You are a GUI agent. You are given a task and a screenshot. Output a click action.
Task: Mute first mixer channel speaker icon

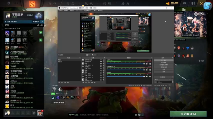[x=147, y=64]
